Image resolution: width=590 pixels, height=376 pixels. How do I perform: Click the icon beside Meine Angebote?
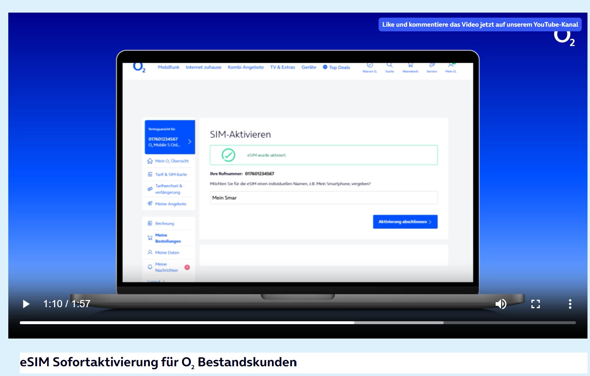coord(150,203)
